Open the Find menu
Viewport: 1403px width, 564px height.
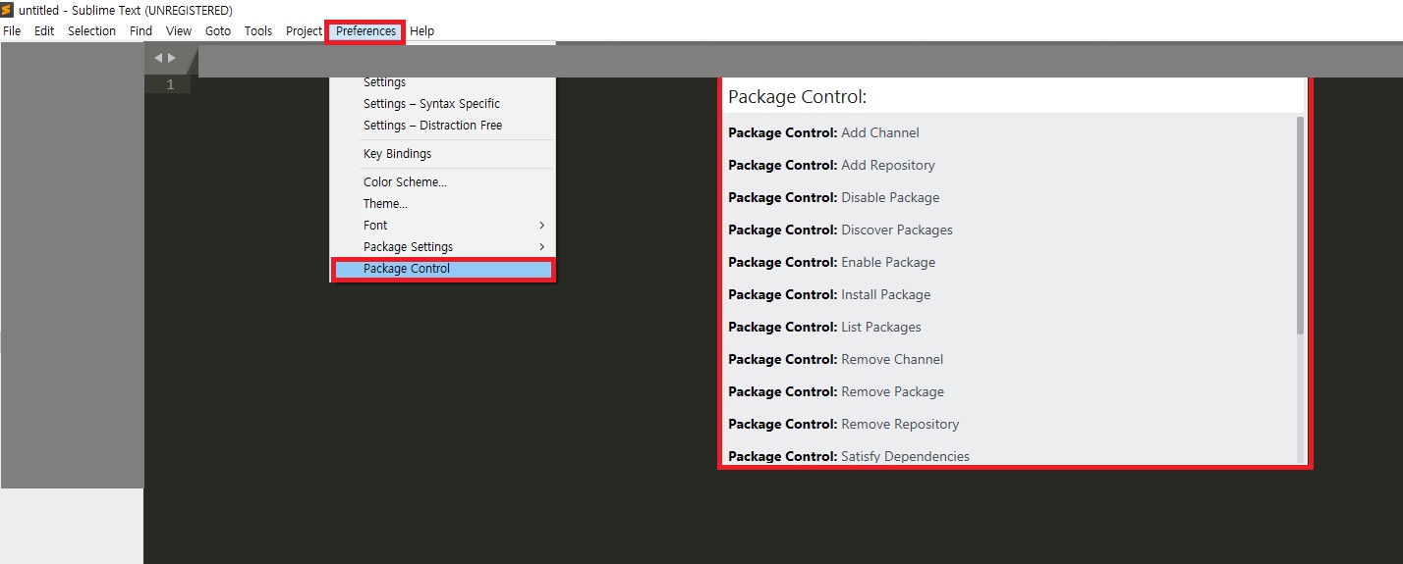[141, 31]
